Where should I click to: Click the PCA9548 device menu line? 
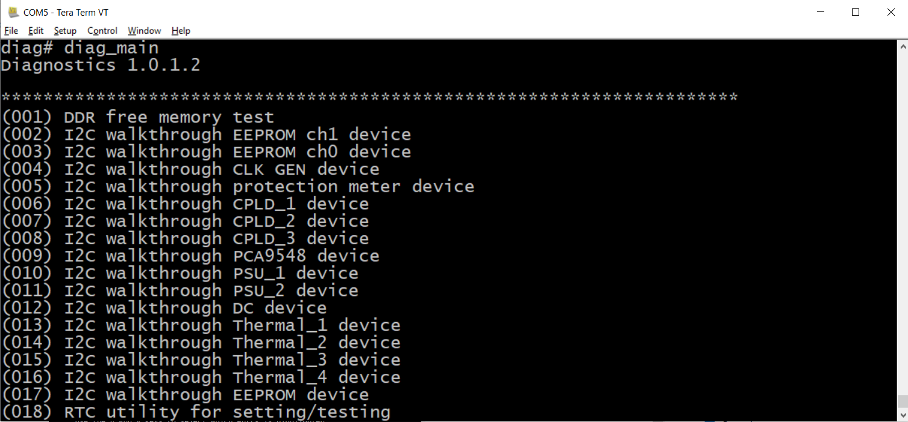click(x=190, y=256)
